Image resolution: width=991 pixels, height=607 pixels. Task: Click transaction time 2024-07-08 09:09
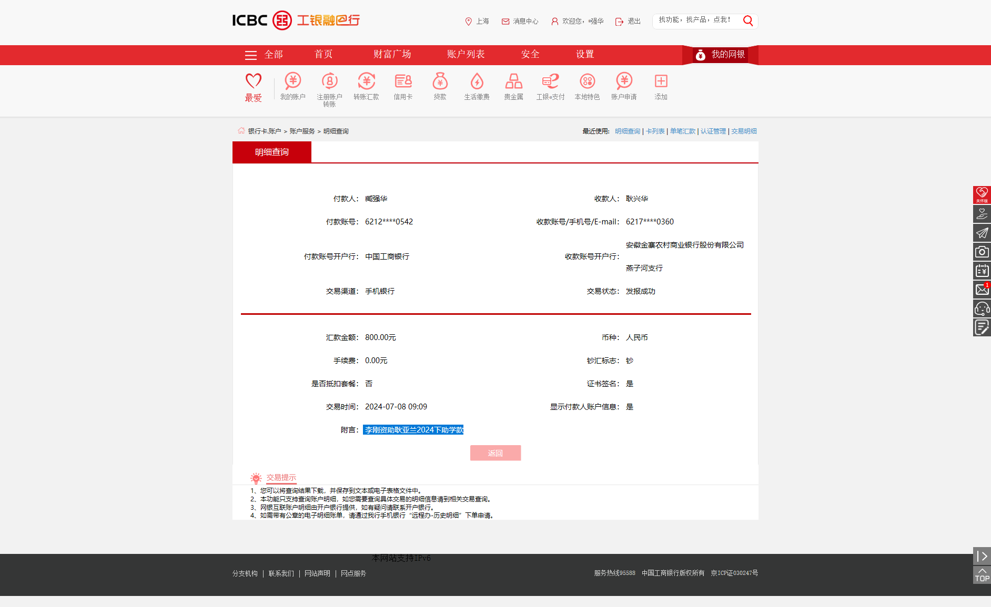coord(396,407)
